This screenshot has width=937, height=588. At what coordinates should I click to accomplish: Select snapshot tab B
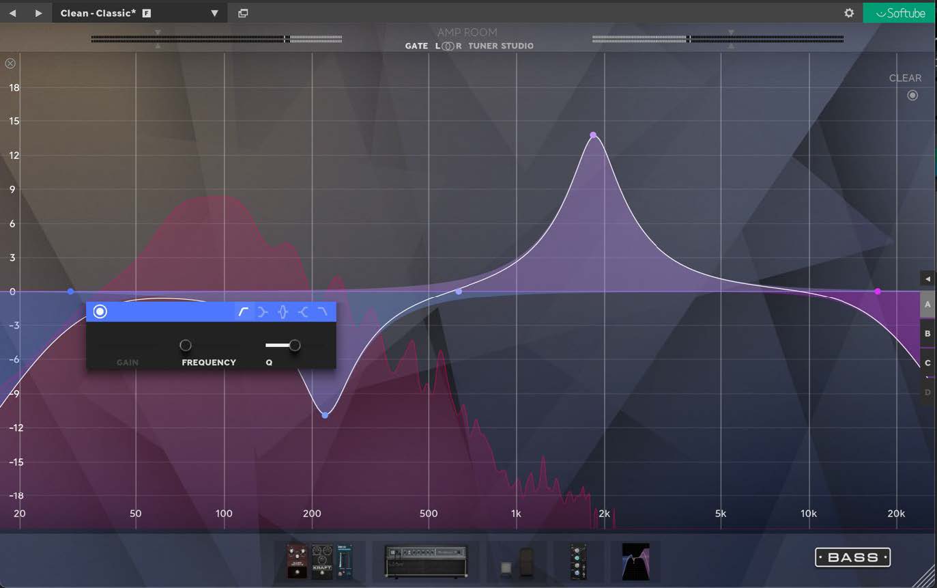(927, 333)
